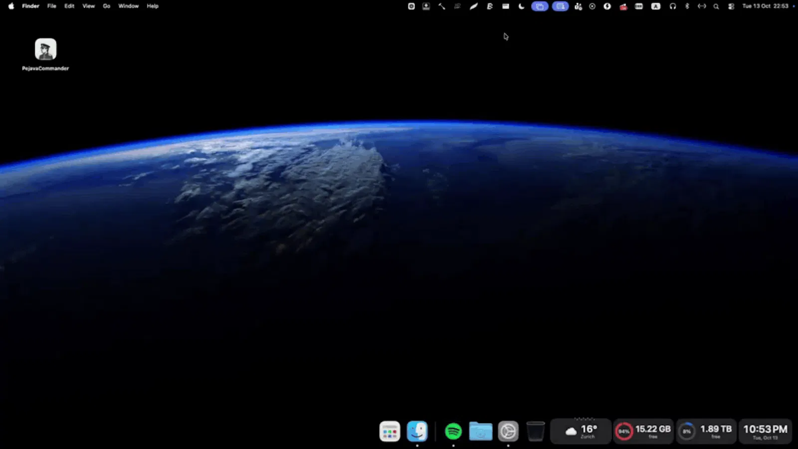Open Spotify in the Dock
Viewport: 798px width, 449px height.
tap(453, 432)
